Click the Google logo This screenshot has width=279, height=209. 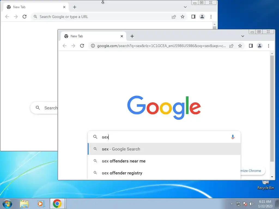pyautogui.click(x=164, y=107)
